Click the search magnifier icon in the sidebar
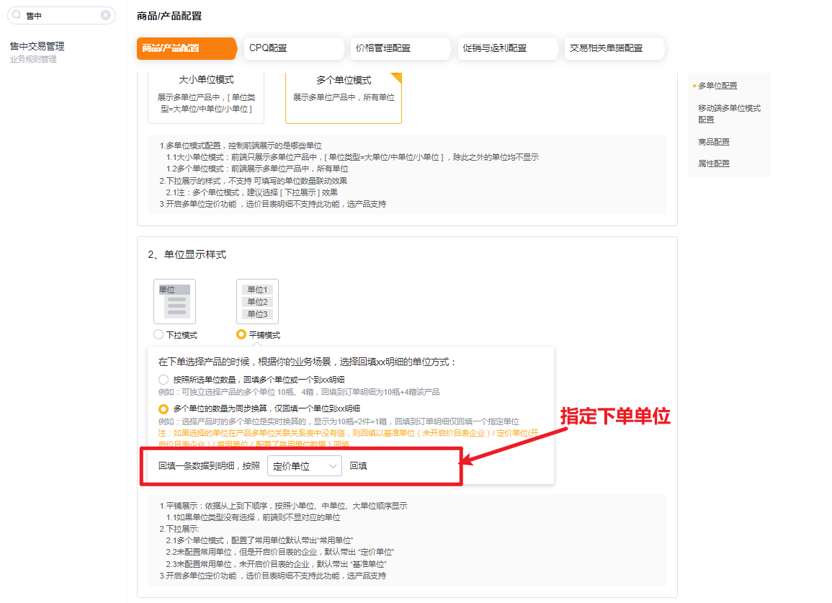The width and height of the screenshot is (832, 603). point(18,15)
